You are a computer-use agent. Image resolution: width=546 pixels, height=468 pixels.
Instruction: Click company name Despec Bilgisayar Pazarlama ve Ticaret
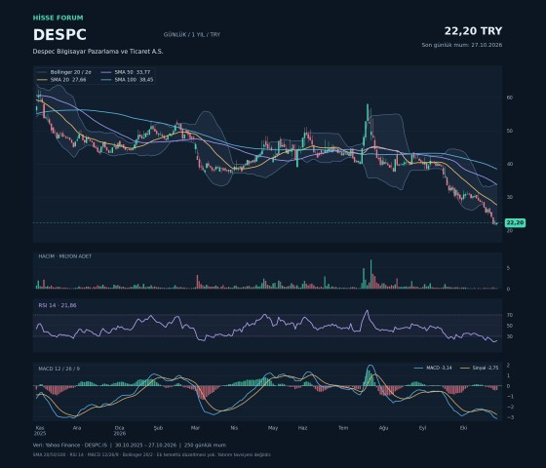point(97,51)
